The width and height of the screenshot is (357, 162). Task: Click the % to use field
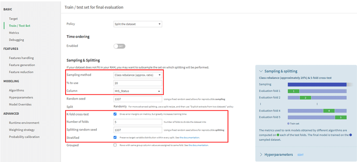(137, 83)
